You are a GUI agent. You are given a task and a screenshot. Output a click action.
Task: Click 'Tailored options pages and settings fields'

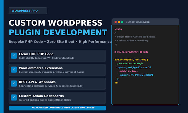[x=45, y=100]
